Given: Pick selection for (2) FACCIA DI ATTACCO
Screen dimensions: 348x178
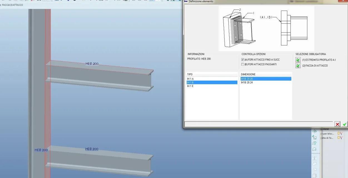Looking at the screenshot, I should (x=298, y=66).
